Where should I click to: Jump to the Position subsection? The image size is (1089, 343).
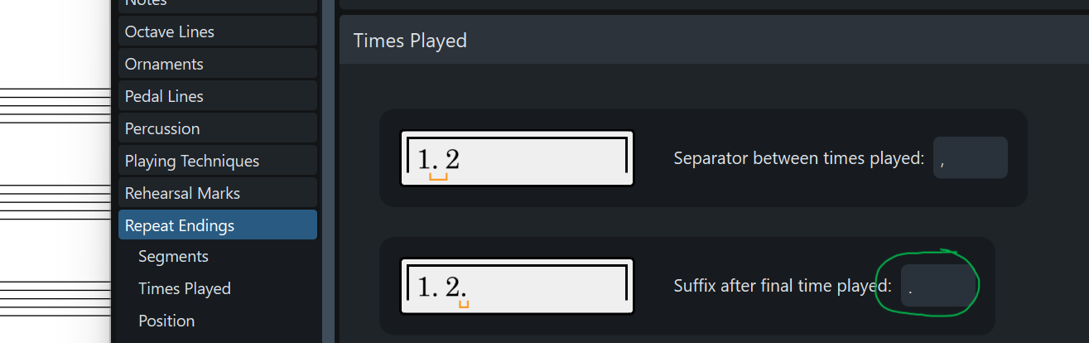[166, 321]
